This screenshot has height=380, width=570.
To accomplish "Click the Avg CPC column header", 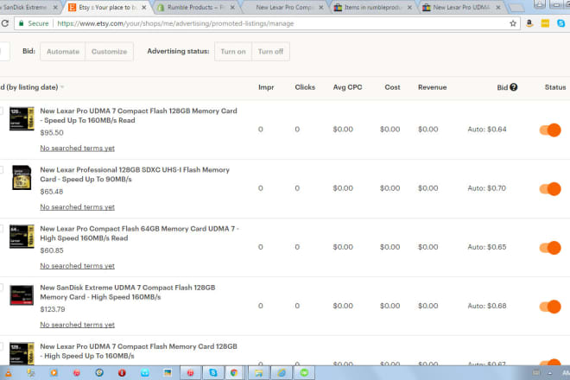I will [x=347, y=87].
